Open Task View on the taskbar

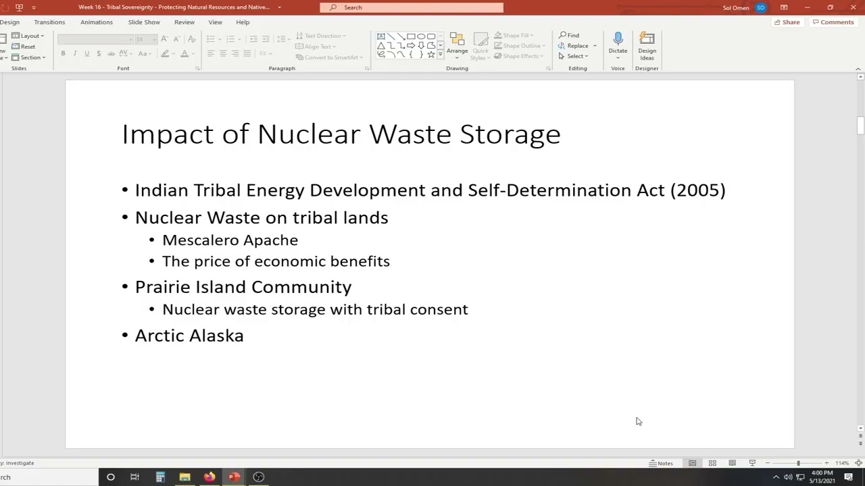click(x=134, y=477)
